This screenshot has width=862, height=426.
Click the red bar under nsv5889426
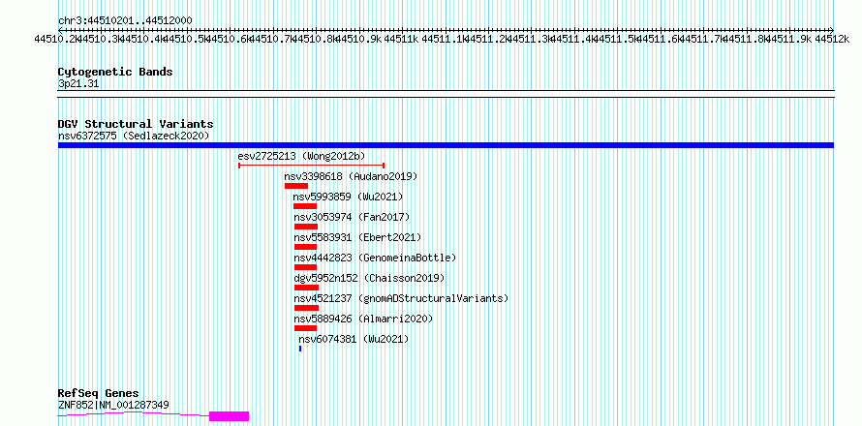(306, 328)
